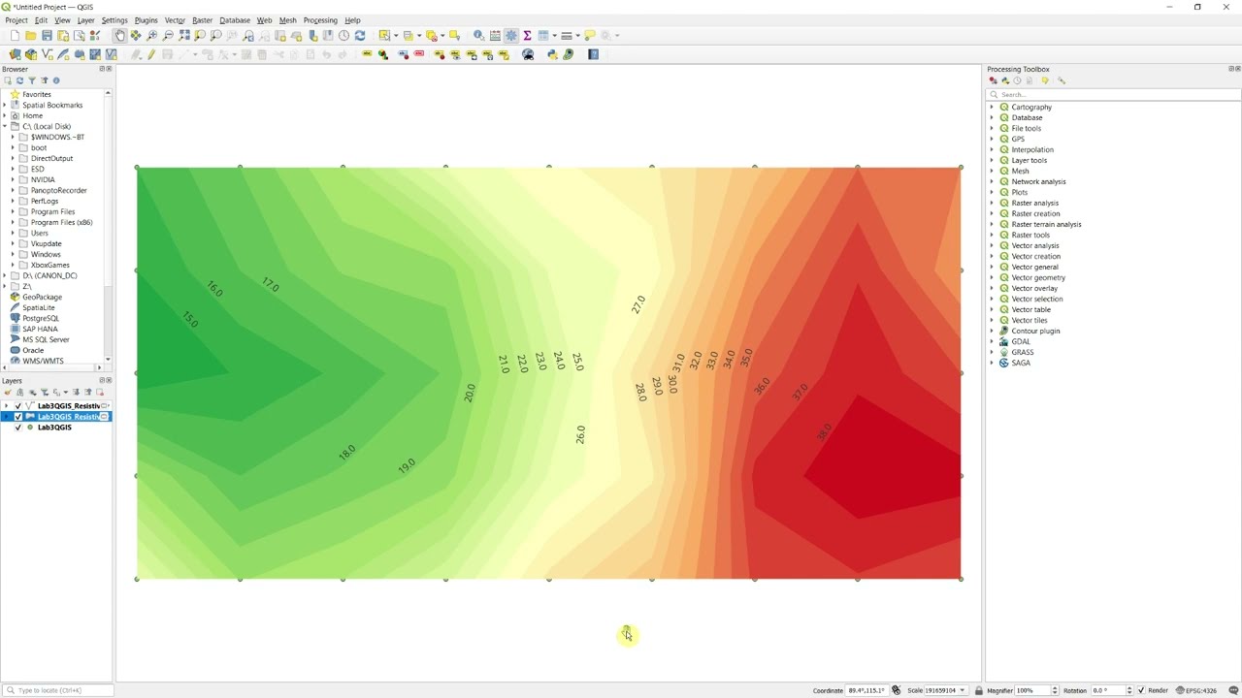Image resolution: width=1242 pixels, height=698 pixels.
Task: Toggle the Processing Toolbox gear icon
Action: 510,36
